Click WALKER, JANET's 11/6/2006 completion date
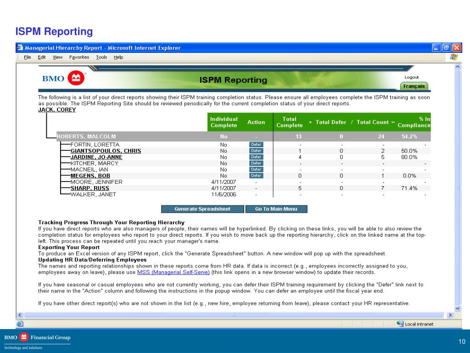Image resolution: width=470 pixels, height=353 pixels. click(224, 194)
